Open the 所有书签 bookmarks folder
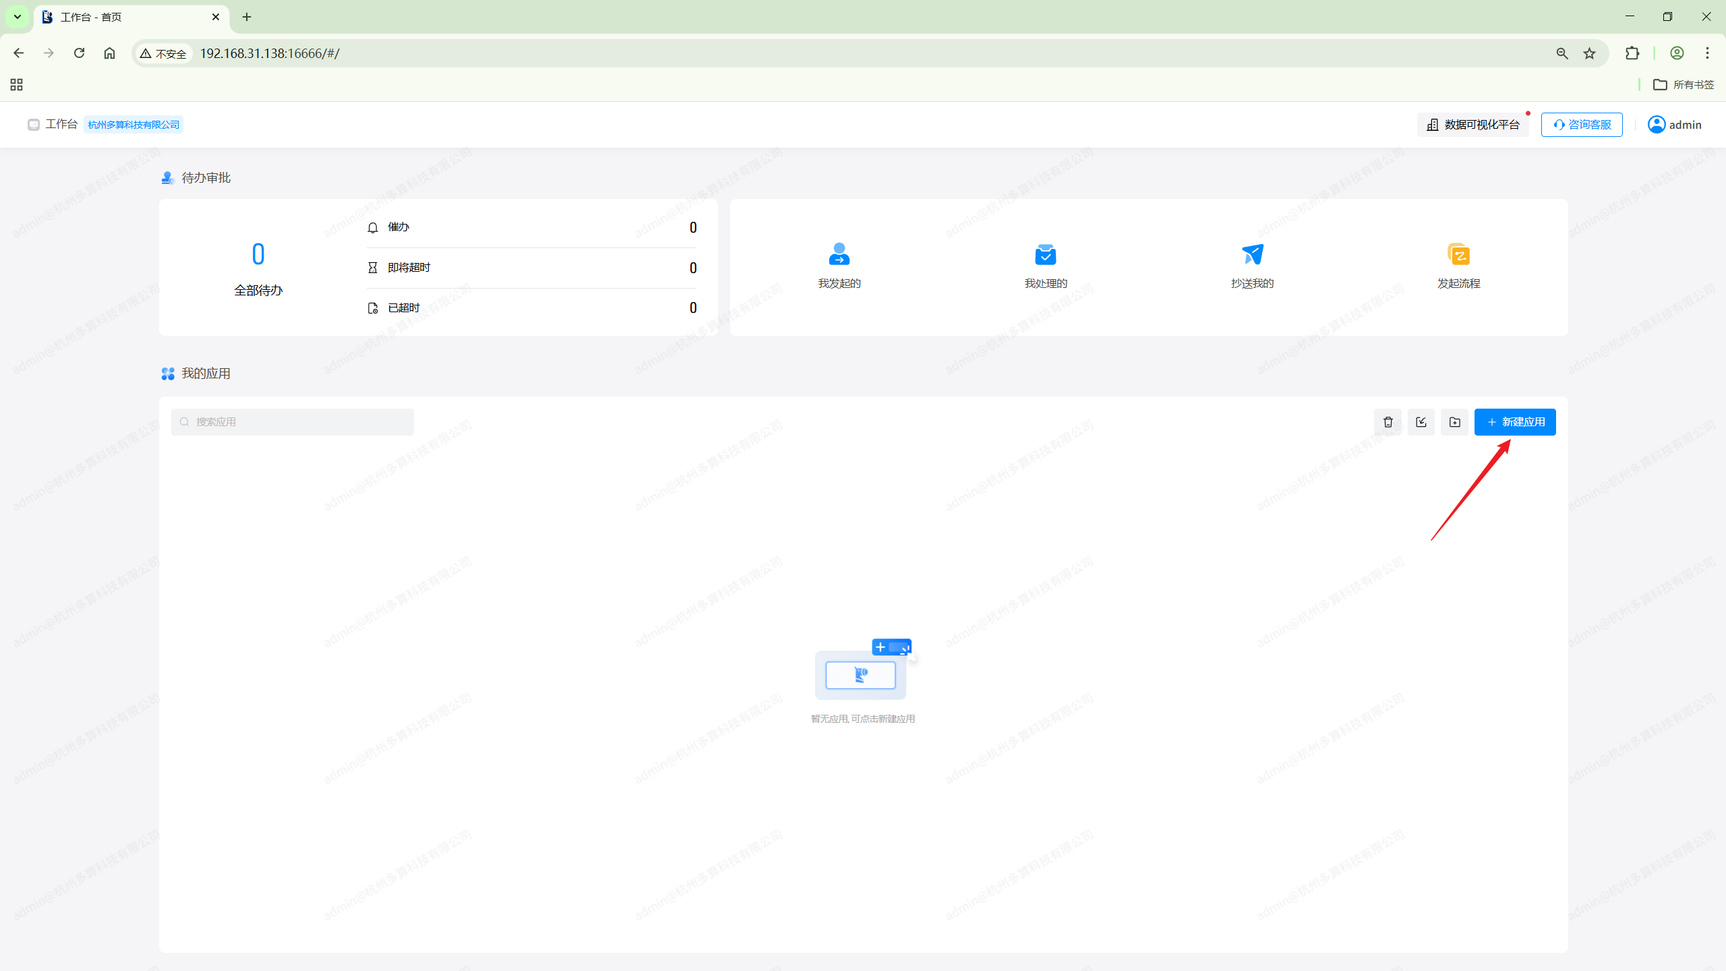 pyautogui.click(x=1683, y=84)
